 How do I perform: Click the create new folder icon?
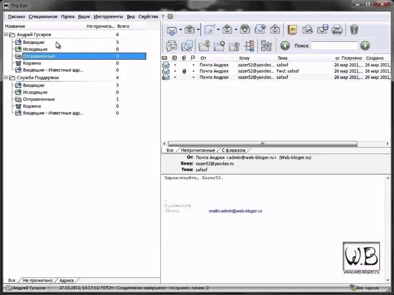tap(219, 46)
